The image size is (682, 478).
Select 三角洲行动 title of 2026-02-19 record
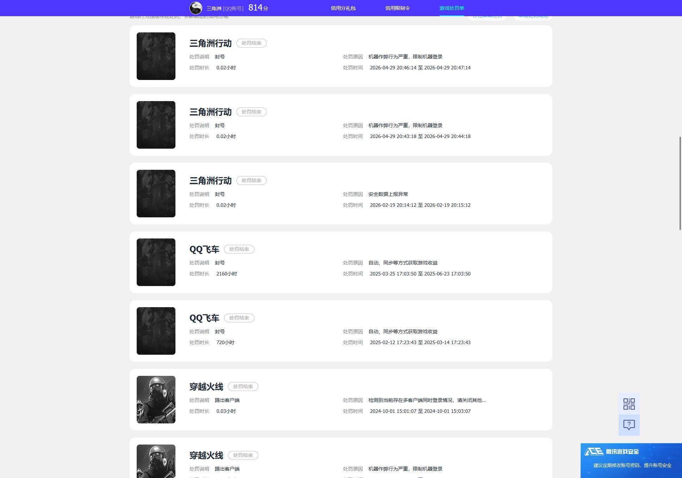point(210,181)
